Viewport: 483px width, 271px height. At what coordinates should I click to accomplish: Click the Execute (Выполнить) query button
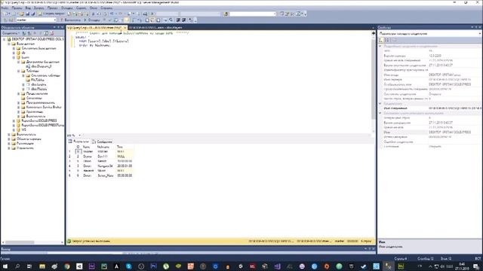[70, 20]
